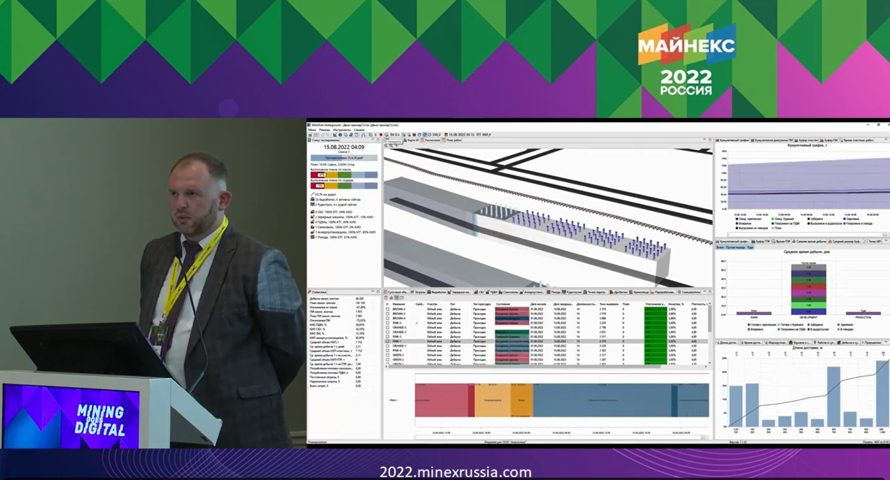The width and height of the screenshot is (890, 480).
Task: Click the red stop icon after 64.0 x
Action: 414,135
